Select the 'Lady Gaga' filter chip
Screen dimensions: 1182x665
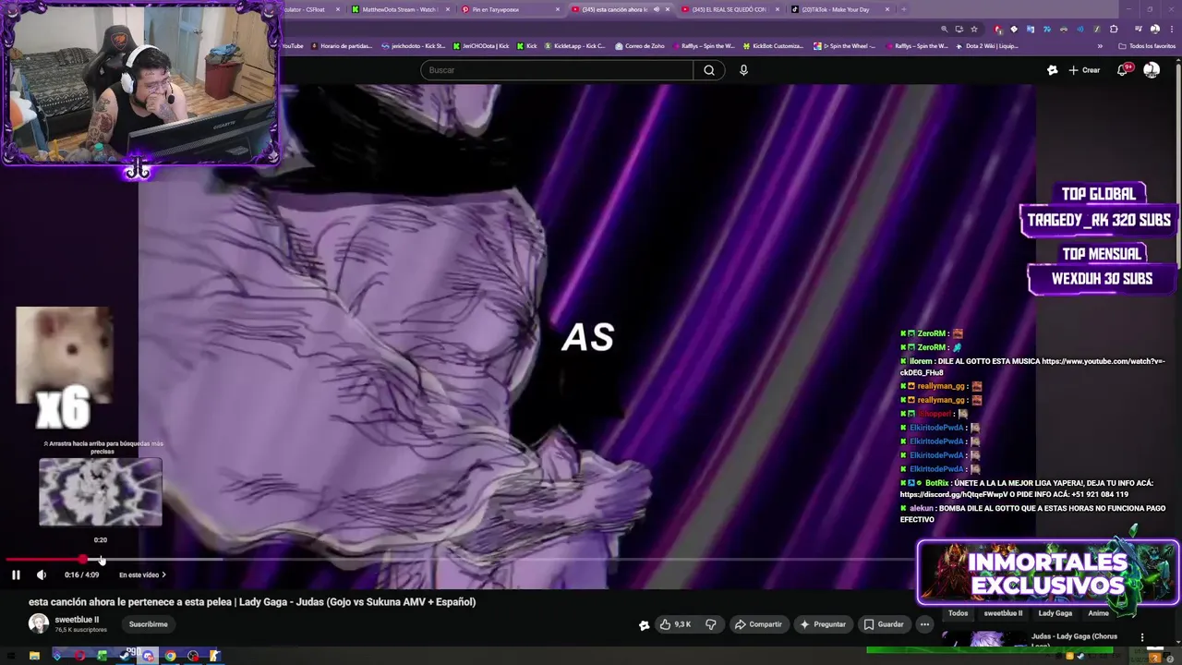[x=1055, y=613]
